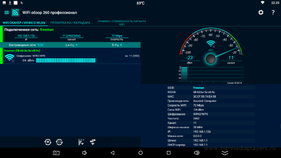This screenshot has width=281, height=158.
Task: Tap the MAC address 3C:CF:5B:74:EA:5B
Action: tap(205, 97)
